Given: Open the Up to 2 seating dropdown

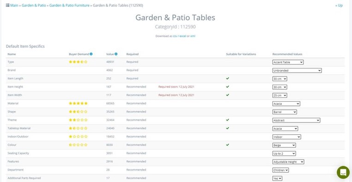Looking at the screenshot, I should [x=284, y=154].
